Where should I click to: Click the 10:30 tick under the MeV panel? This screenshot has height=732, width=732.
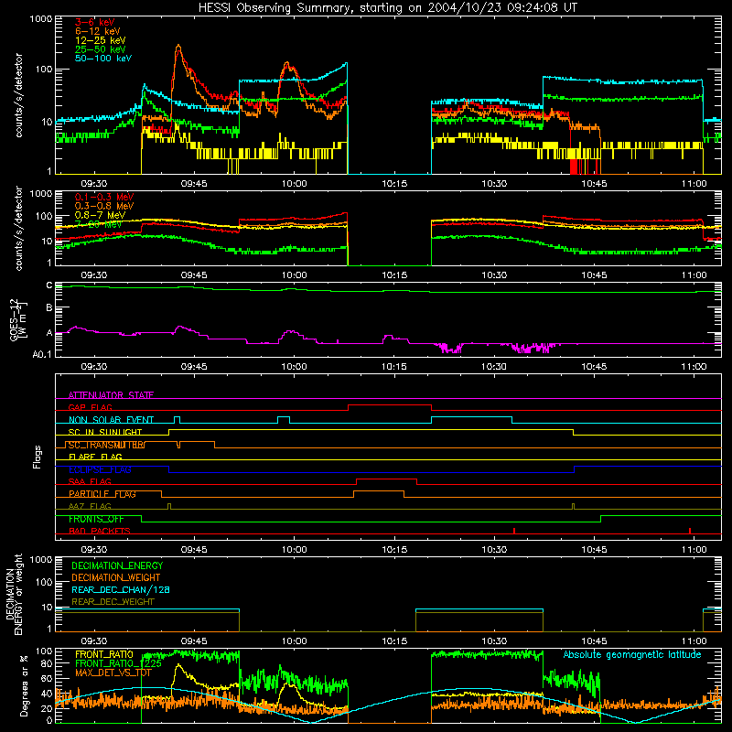[494, 275]
